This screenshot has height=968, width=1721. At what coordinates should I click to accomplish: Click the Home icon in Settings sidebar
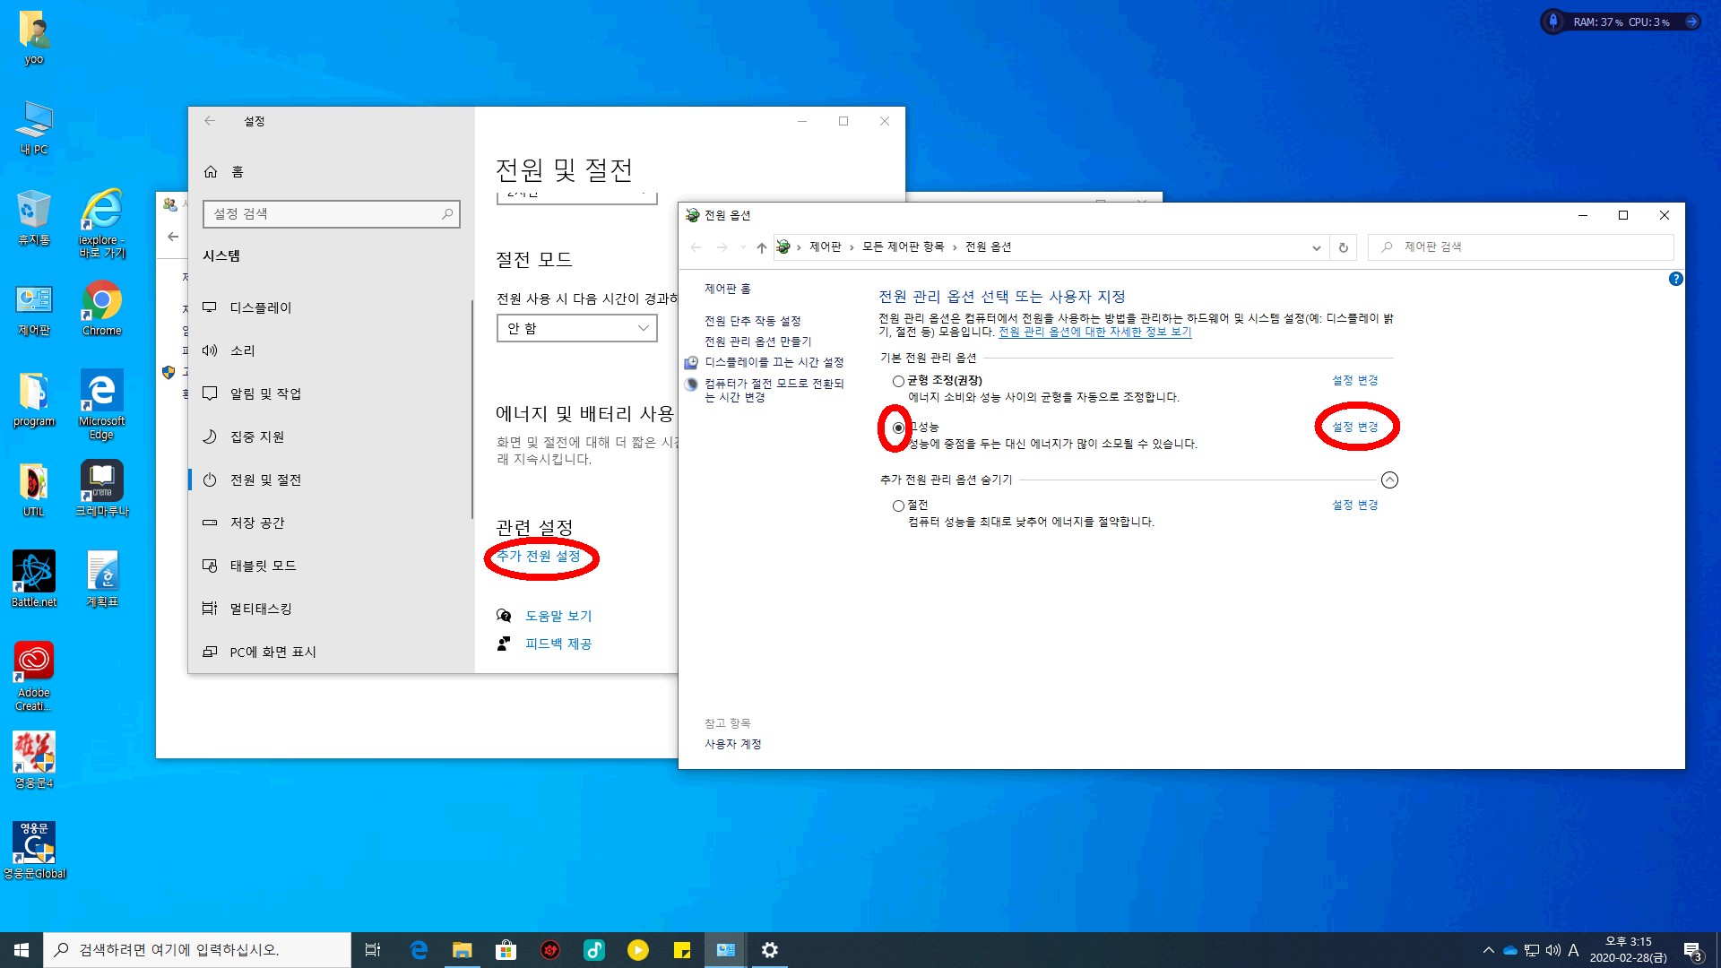click(x=212, y=171)
